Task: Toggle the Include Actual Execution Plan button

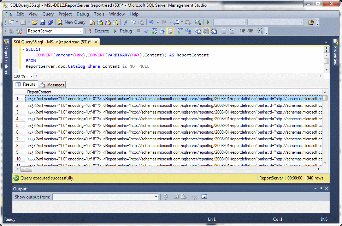Action: pyautogui.click(x=180, y=31)
